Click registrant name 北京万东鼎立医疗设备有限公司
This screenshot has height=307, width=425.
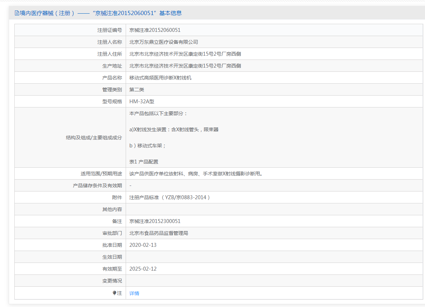(x=163, y=42)
